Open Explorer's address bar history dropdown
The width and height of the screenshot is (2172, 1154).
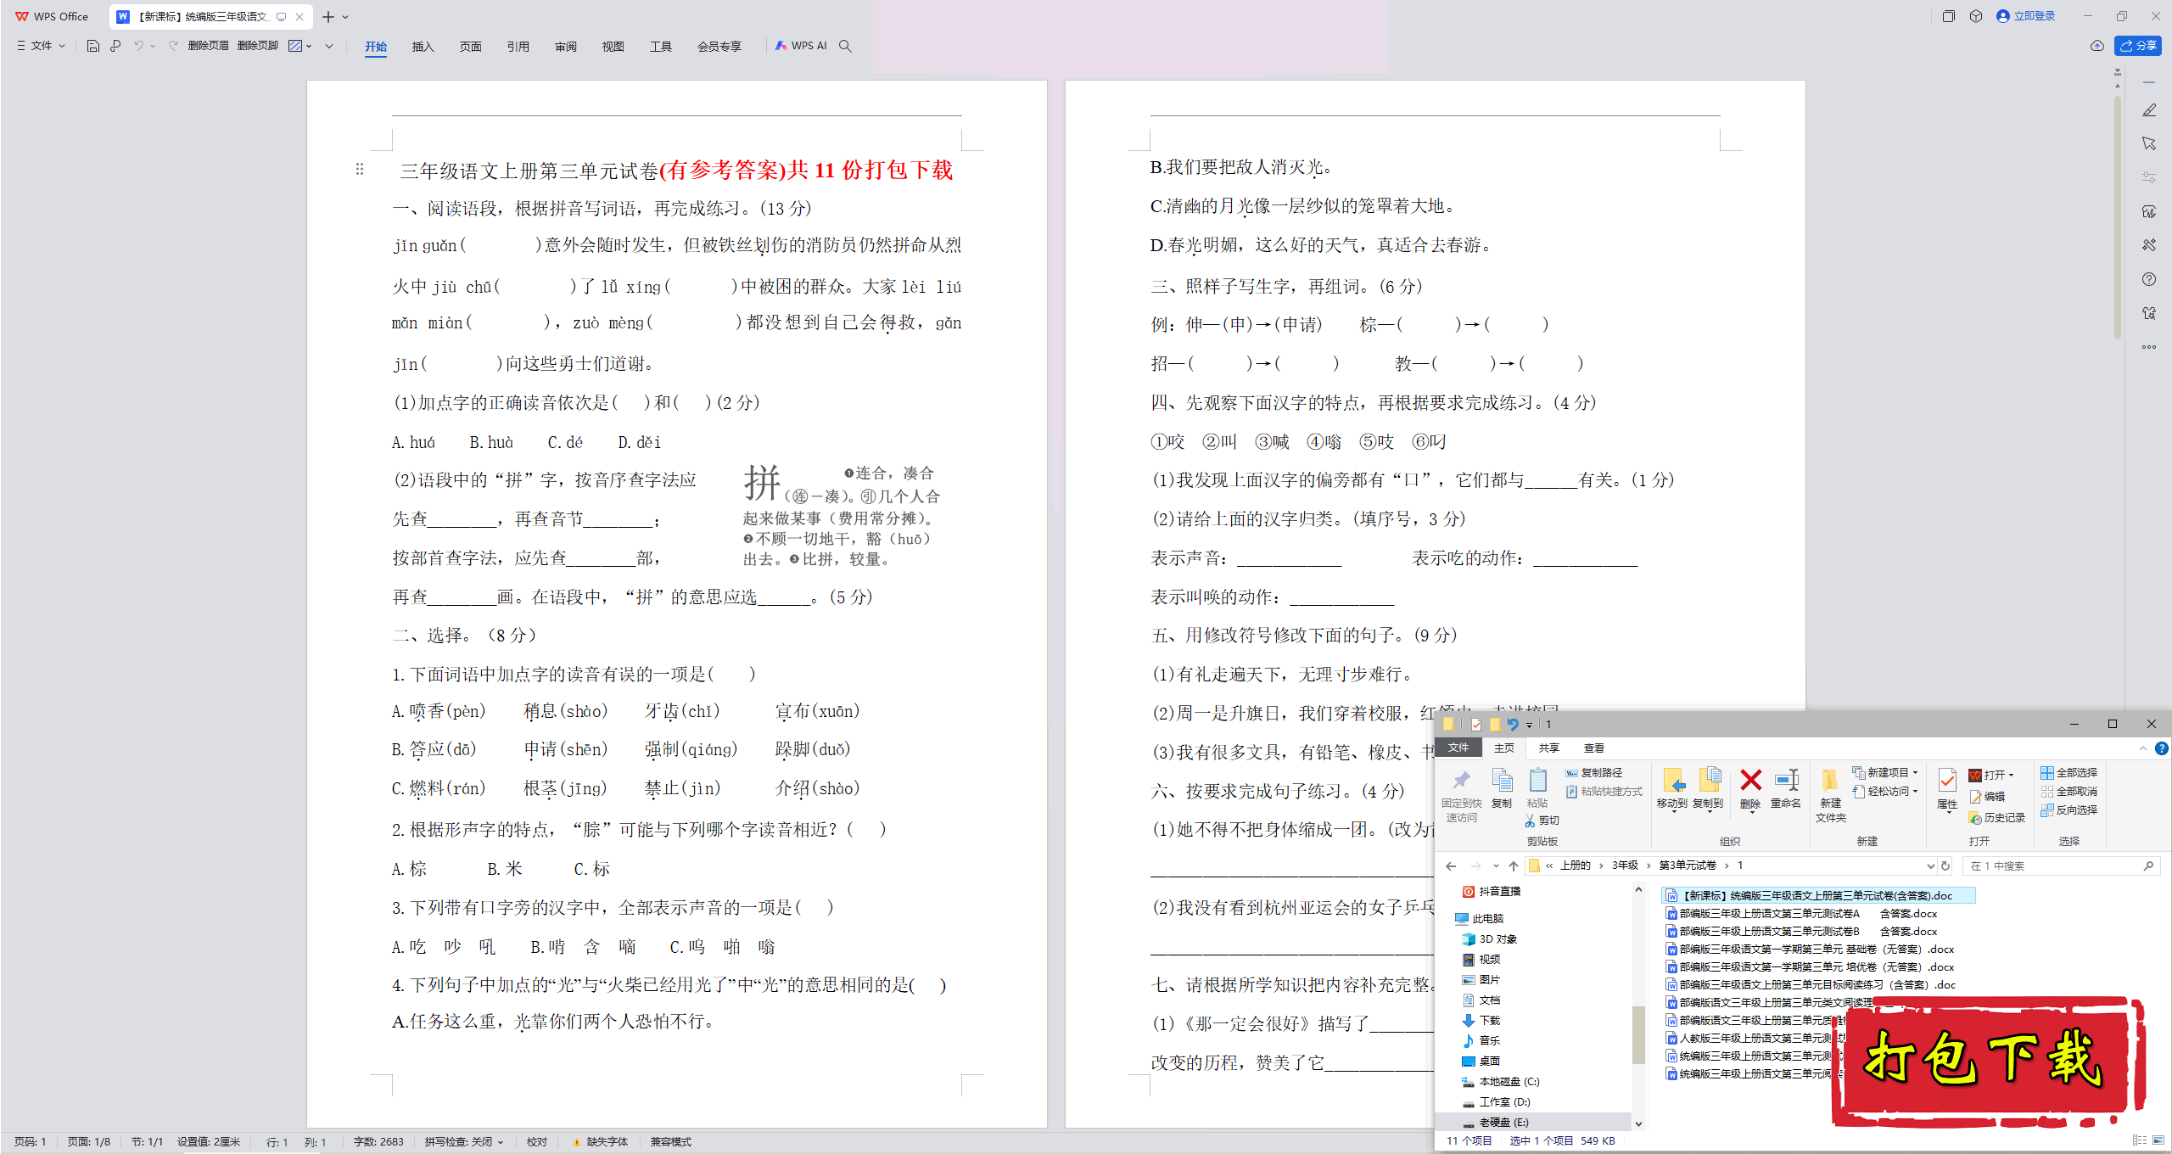coord(1930,865)
